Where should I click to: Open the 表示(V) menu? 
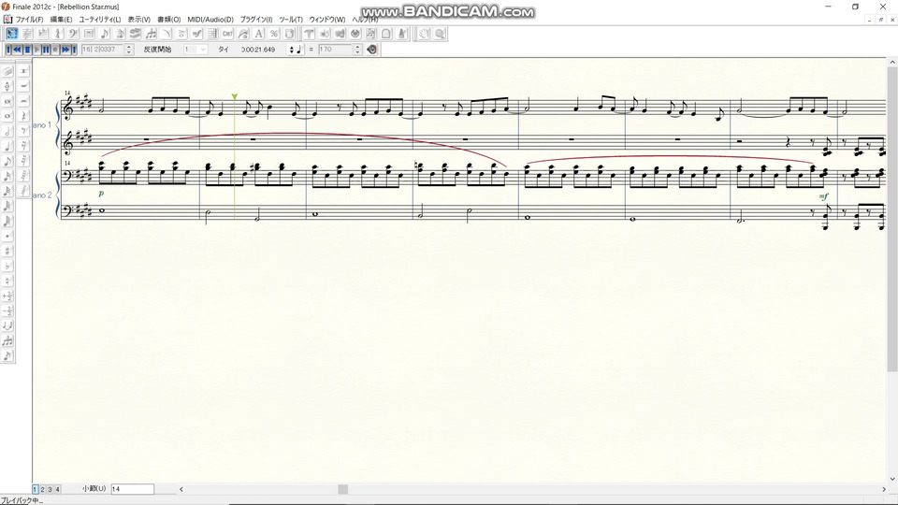tap(138, 20)
